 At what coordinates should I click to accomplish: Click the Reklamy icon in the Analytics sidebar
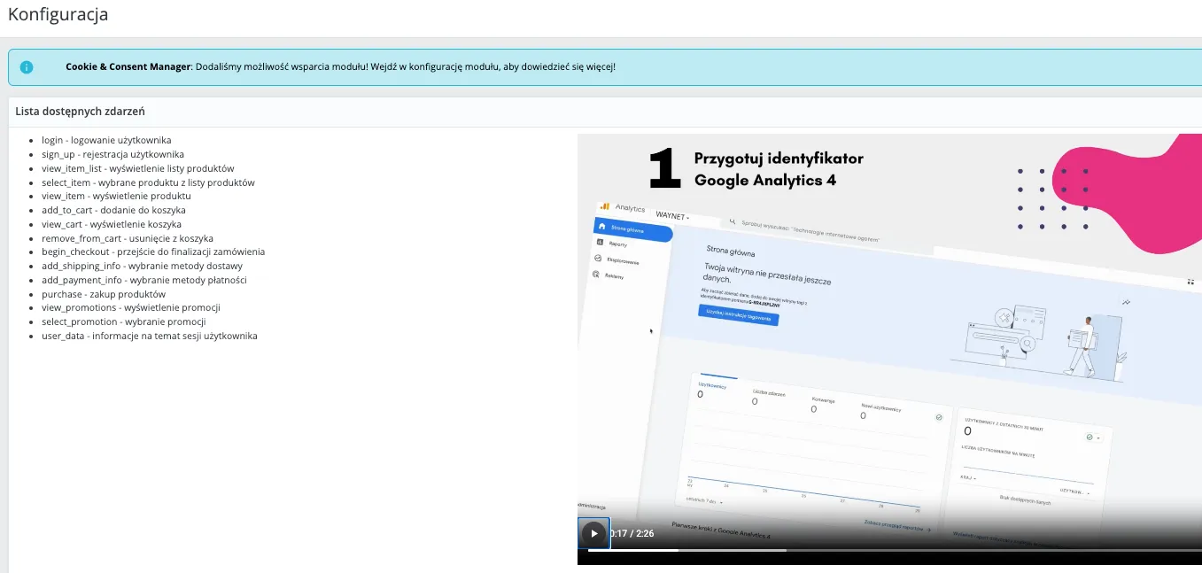[596, 275]
